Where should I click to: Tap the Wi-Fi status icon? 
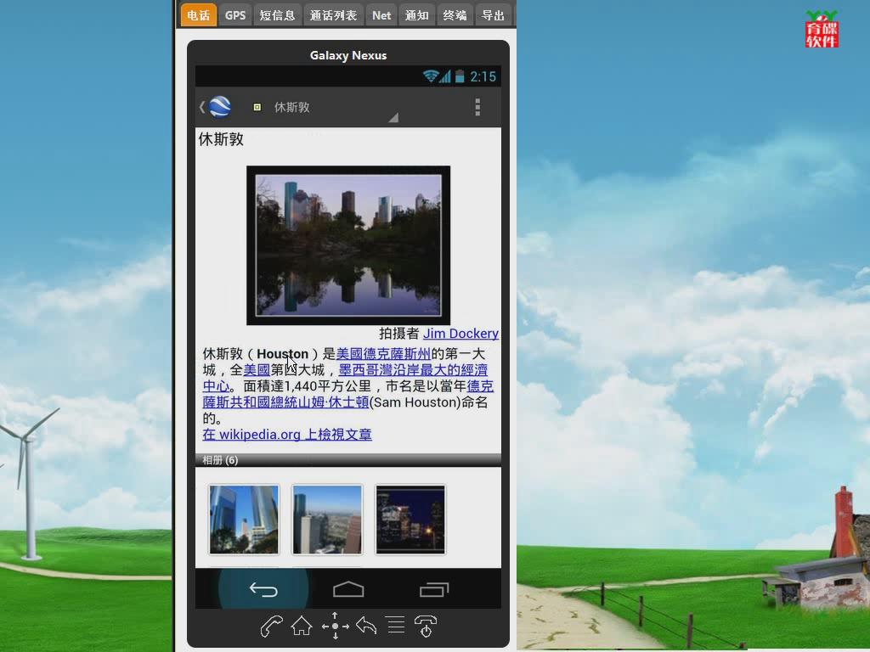[431, 76]
